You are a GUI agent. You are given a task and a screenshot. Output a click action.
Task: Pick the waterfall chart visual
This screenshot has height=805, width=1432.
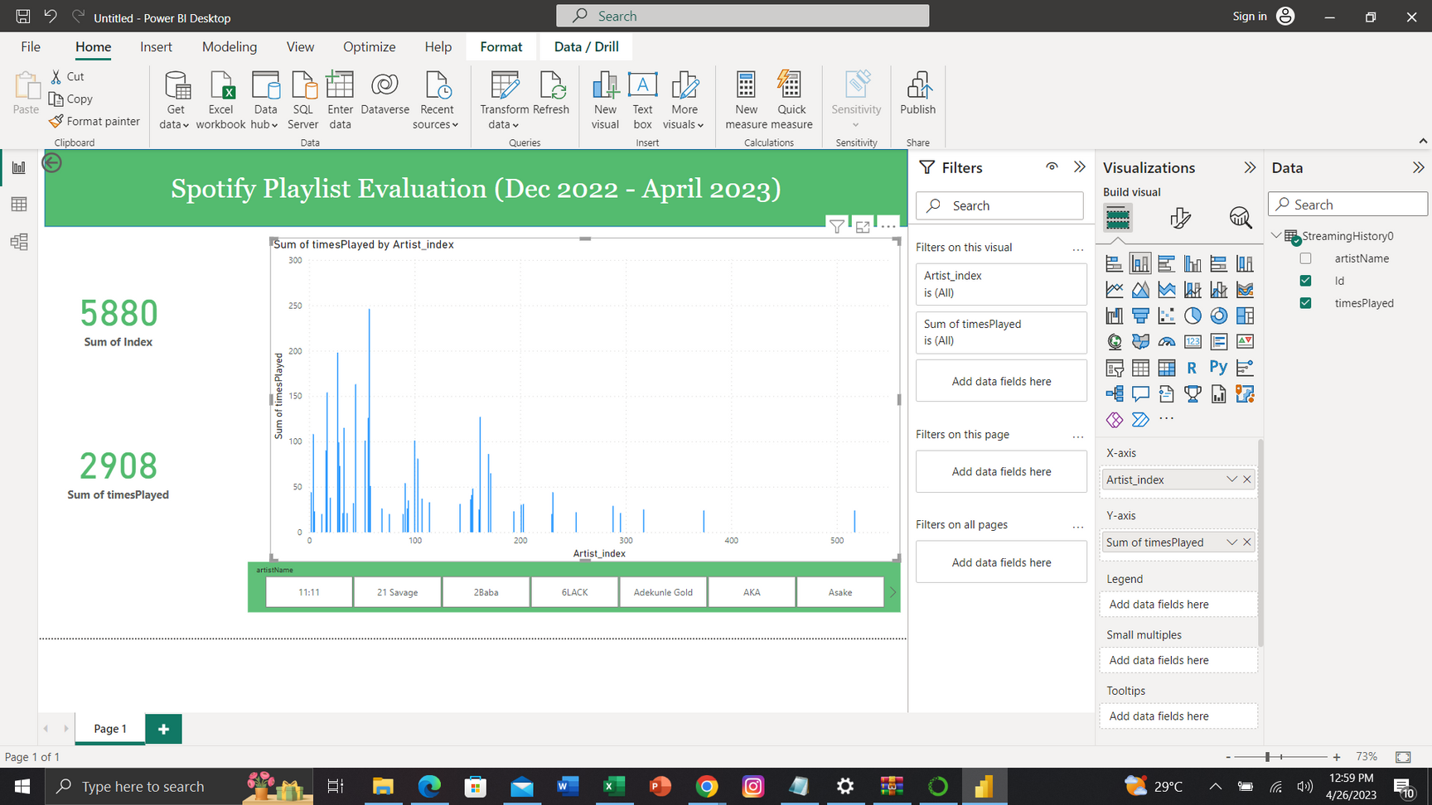[1115, 316]
